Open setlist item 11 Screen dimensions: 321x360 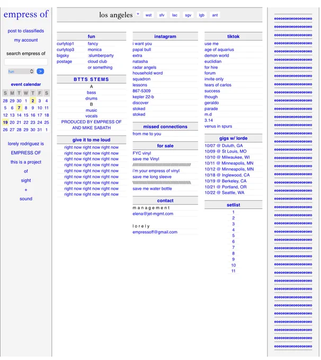233,271
